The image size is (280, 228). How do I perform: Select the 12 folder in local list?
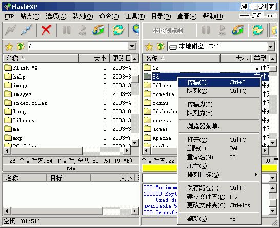coord(151,68)
